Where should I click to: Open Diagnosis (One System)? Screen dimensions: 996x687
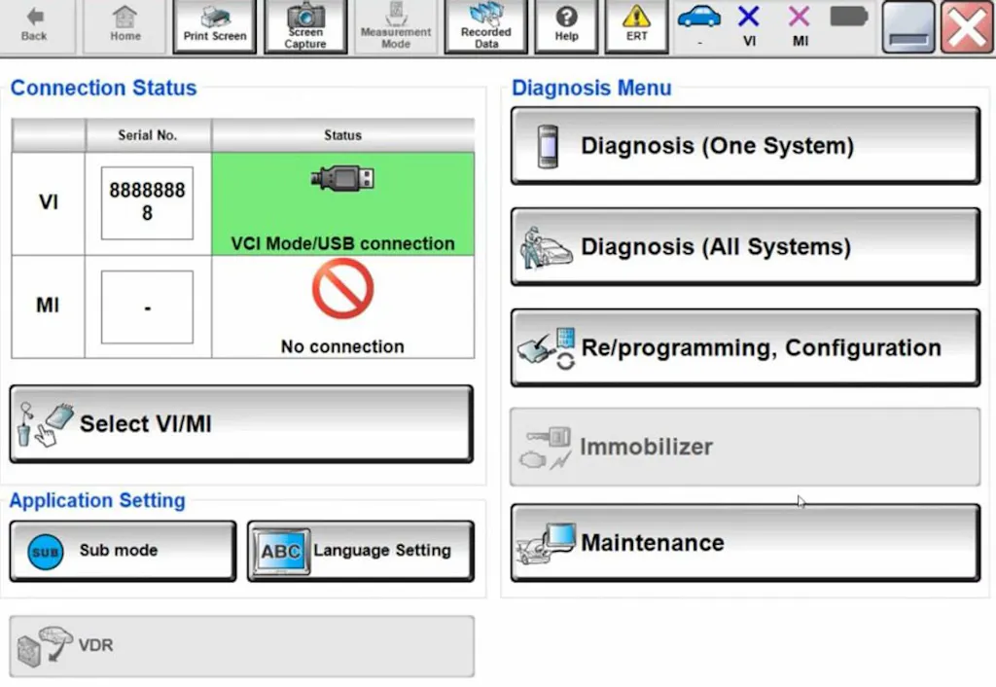pyautogui.click(x=745, y=146)
